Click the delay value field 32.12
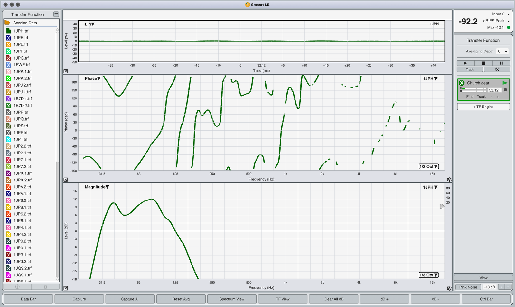Viewport: 515px width, 307px height. pos(495,90)
